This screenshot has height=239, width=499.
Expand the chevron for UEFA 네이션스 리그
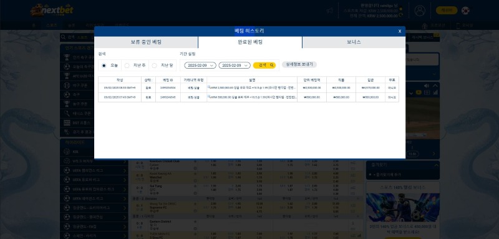click(125, 198)
